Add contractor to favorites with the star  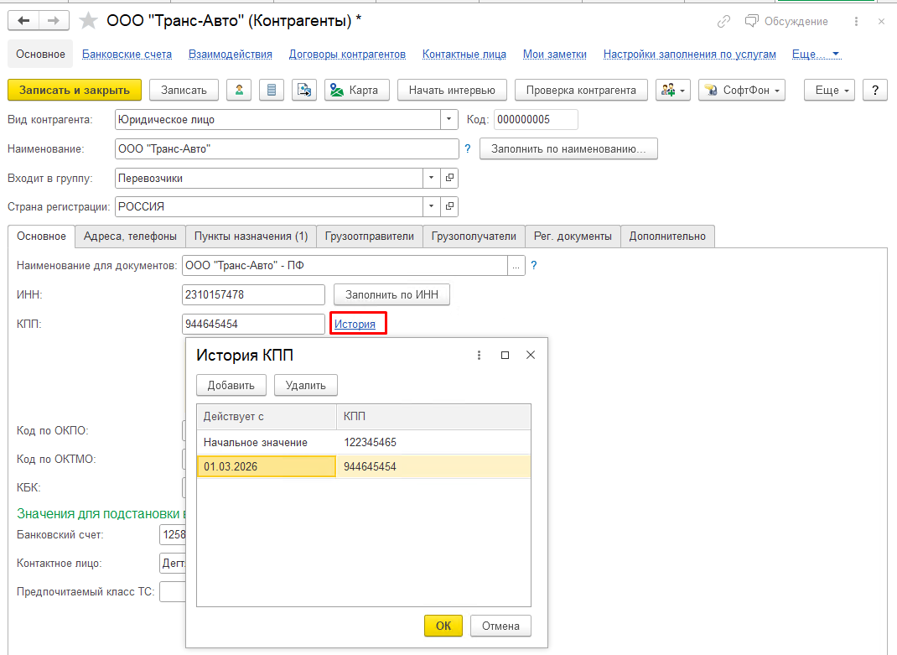[x=87, y=21]
